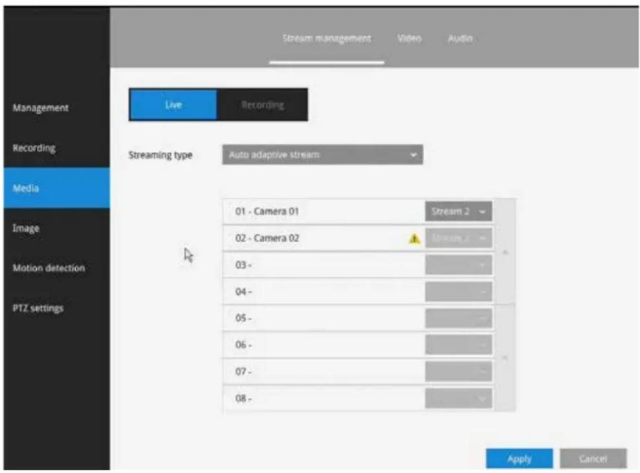Screen dimensions: 640x473
Task: Open the stream dropdown for Camera 02
Action: pos(458,238)
